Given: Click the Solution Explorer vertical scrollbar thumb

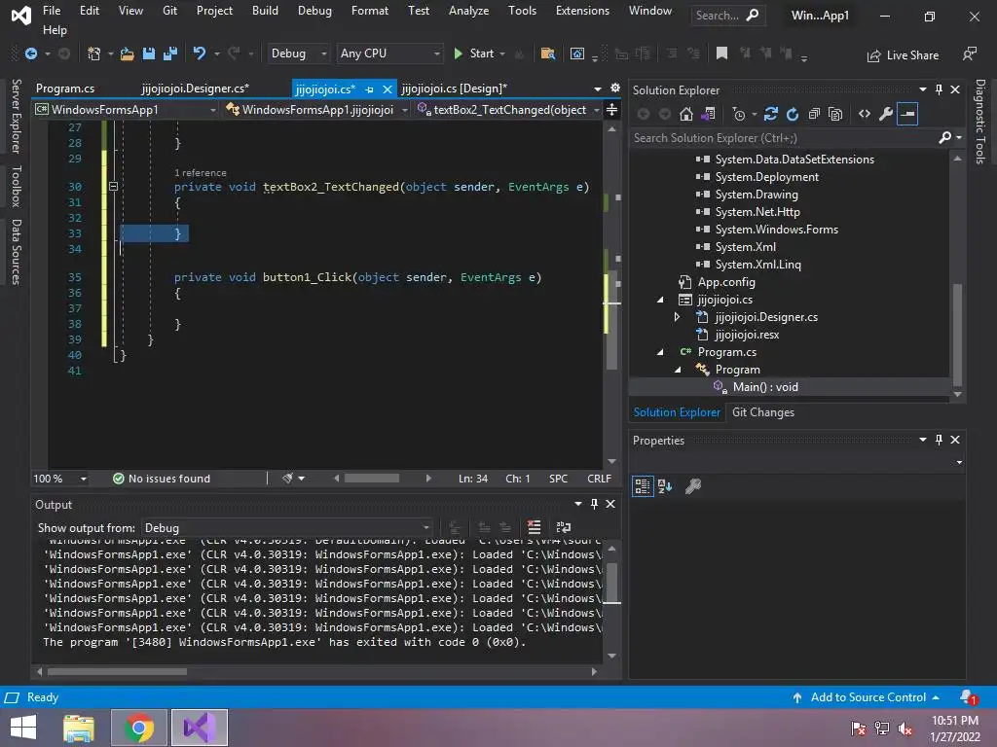Looking at the screenshot, I should 957,335.
